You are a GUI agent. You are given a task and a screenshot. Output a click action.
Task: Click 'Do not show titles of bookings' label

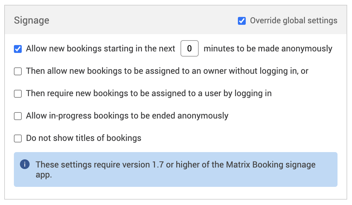click(84, 138)
